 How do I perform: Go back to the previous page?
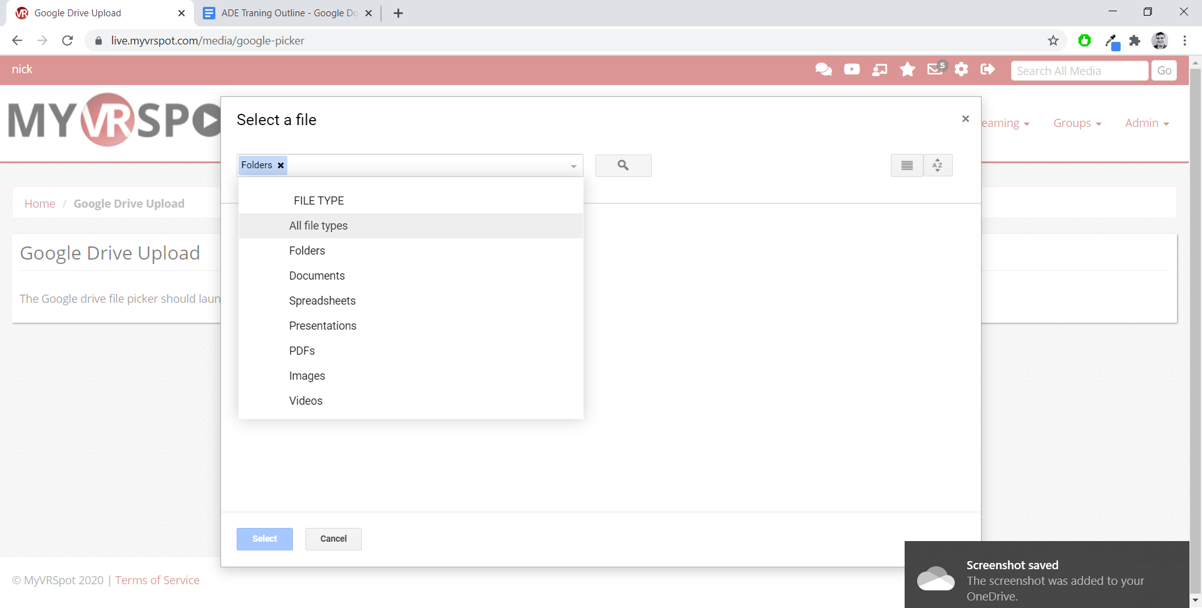coord(17,41)
